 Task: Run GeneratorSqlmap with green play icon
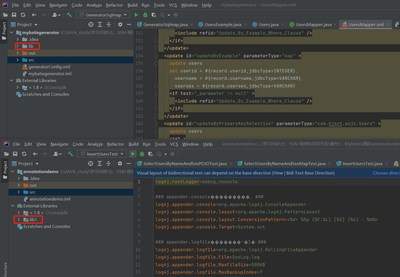pos(136,15)
